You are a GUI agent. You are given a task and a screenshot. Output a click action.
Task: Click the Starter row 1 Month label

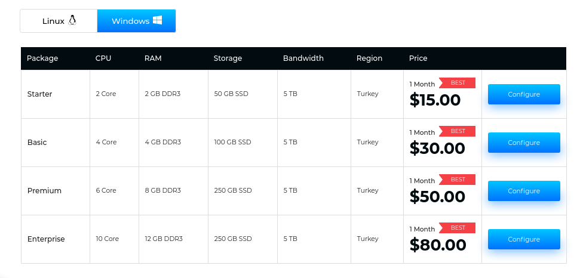[x=422, y=84]
